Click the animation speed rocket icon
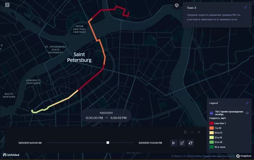This screenshot has width=254, height=160. (182, 143)
